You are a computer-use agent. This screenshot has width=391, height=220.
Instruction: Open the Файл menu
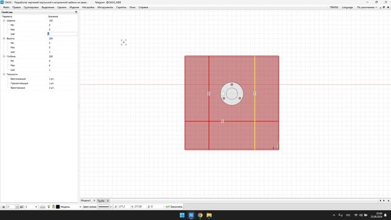[6, 7]
